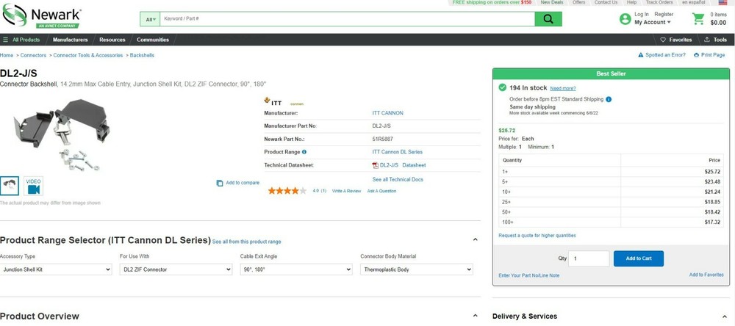Click the Connector Backshell category link
The image size is (735, 326).
click(29, 84)
